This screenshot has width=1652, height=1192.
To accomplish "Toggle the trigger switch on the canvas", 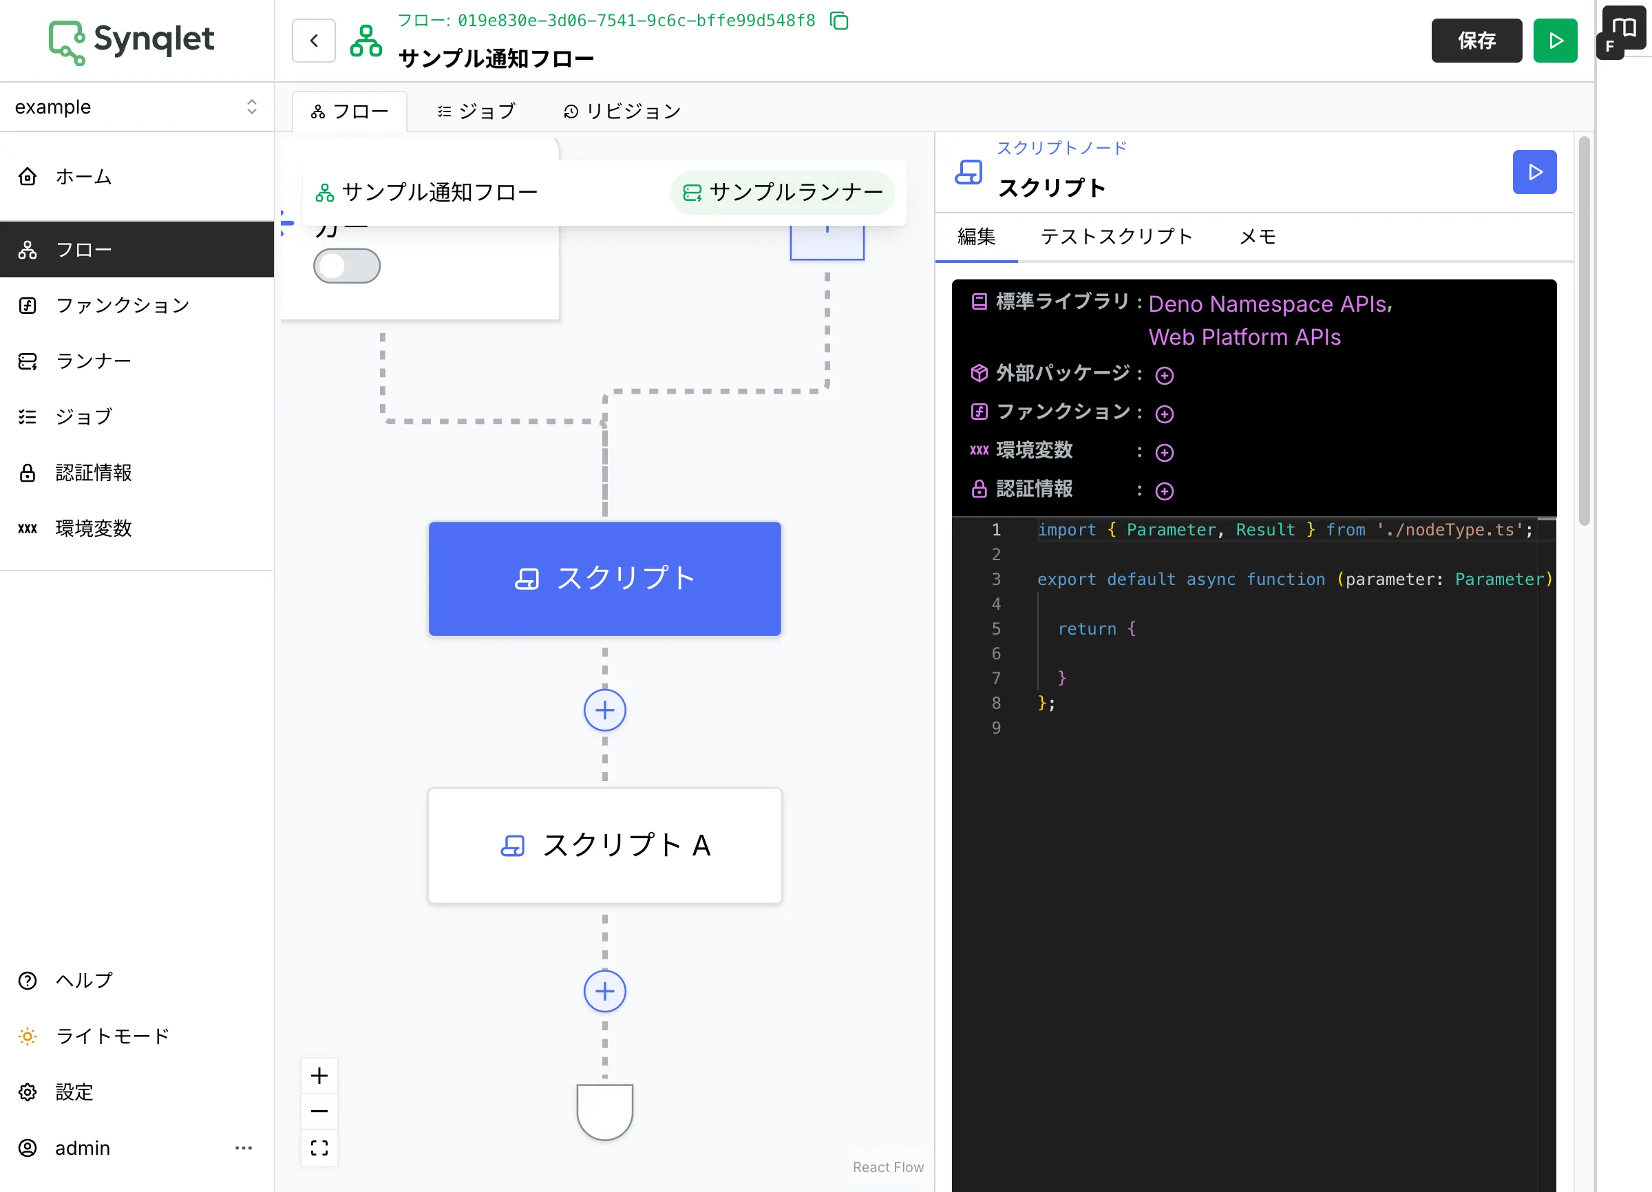I will click(x=347, y=266).
